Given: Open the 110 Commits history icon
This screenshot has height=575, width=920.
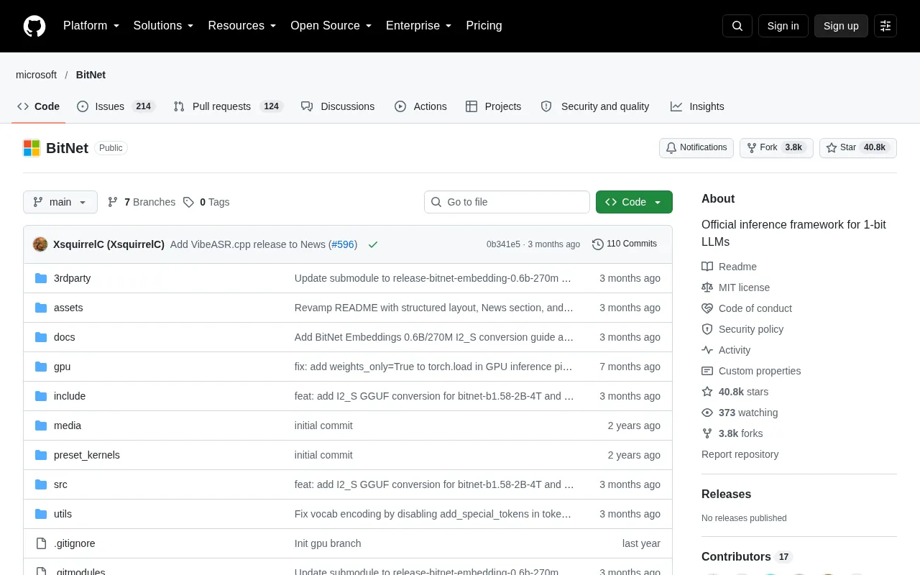Looking at the screenshot, I should click(597, 244).
